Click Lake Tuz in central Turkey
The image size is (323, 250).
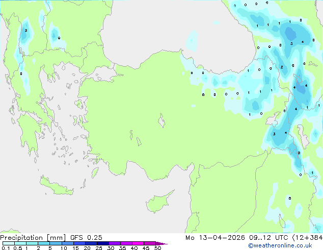(x=162, y=120)
